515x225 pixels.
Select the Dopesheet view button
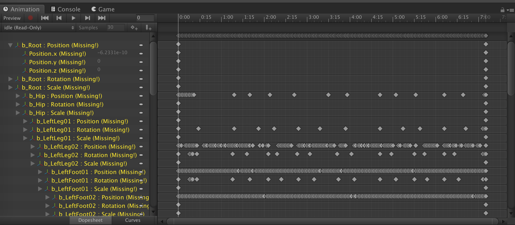click(x=90, y=220)
